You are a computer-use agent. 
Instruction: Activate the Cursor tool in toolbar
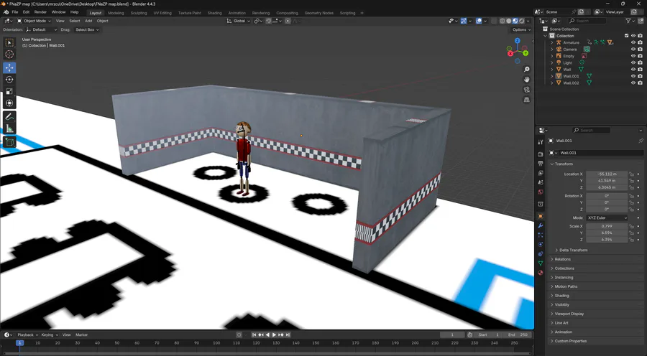tap(9, 55)
